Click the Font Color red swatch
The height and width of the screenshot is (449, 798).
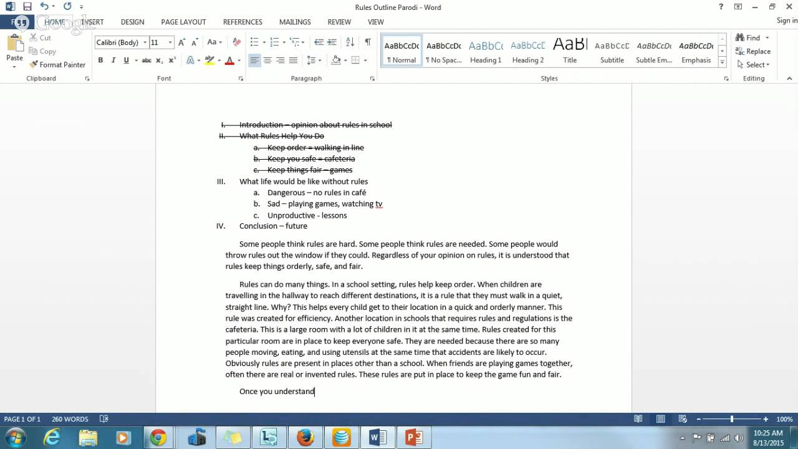229,61
